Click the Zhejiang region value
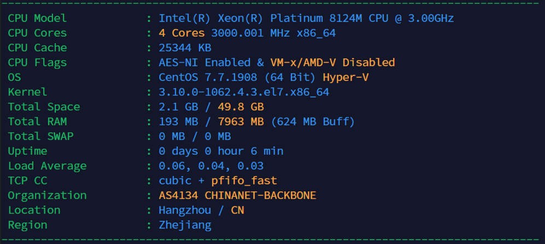The image size is (545, 244). (185, 225)
